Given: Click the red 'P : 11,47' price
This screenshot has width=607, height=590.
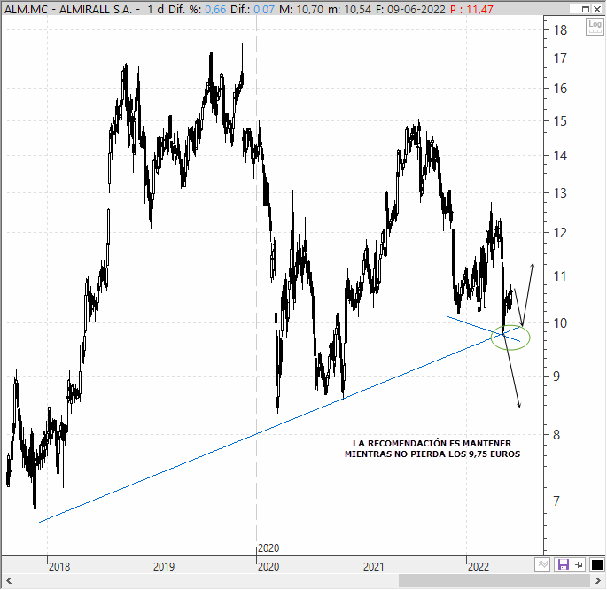Looking at the screenshot, I should point(472,9).
